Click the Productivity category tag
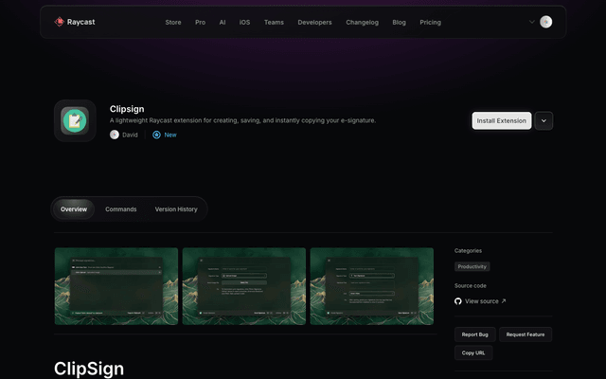 tap(472, 266)
